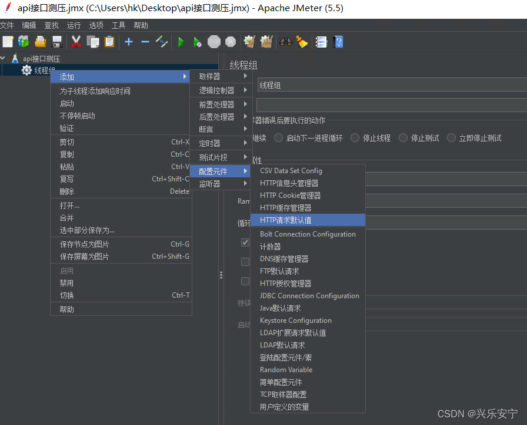Viewport: 527px width, 425px height.
Task: Open the 查找 menu
Action: point(51,25)
